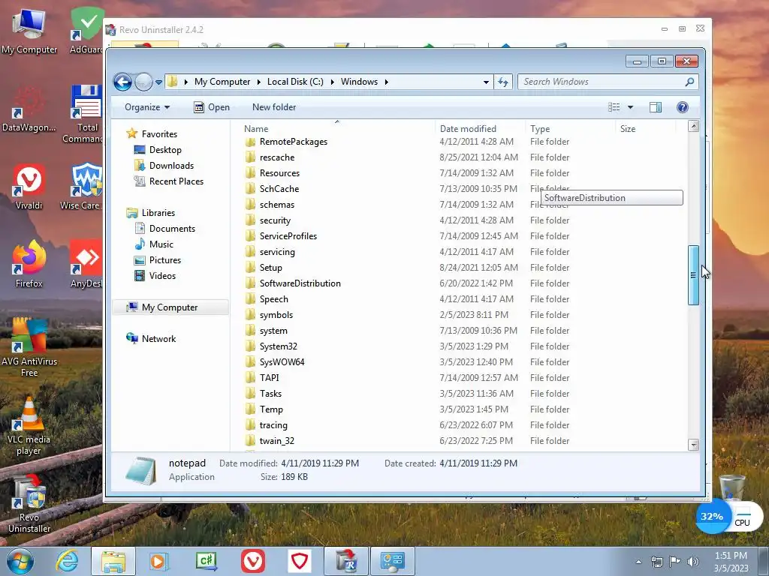Click the vertical scrollbar thumb
Image resolution: width=769 pixels, height=576 pixels.
(693, 274)
